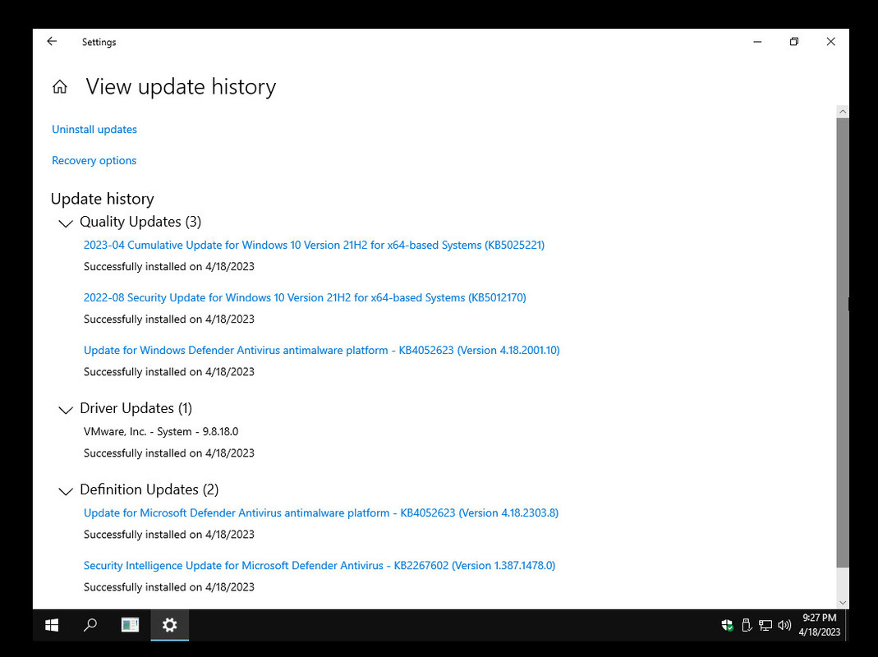Open Settings home via house icon
878x657 pixels.
click(x=60, y=87)
